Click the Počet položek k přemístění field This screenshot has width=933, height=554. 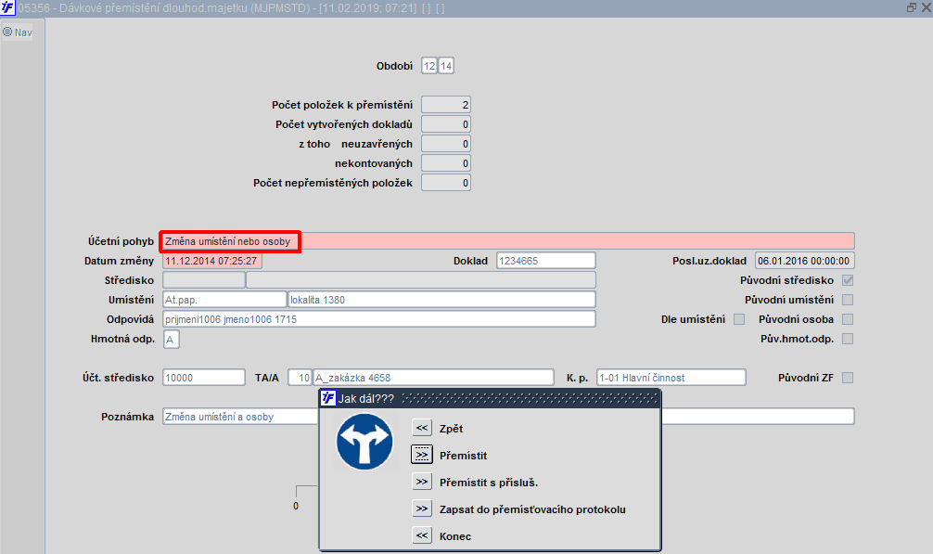[x=446, y=105]
